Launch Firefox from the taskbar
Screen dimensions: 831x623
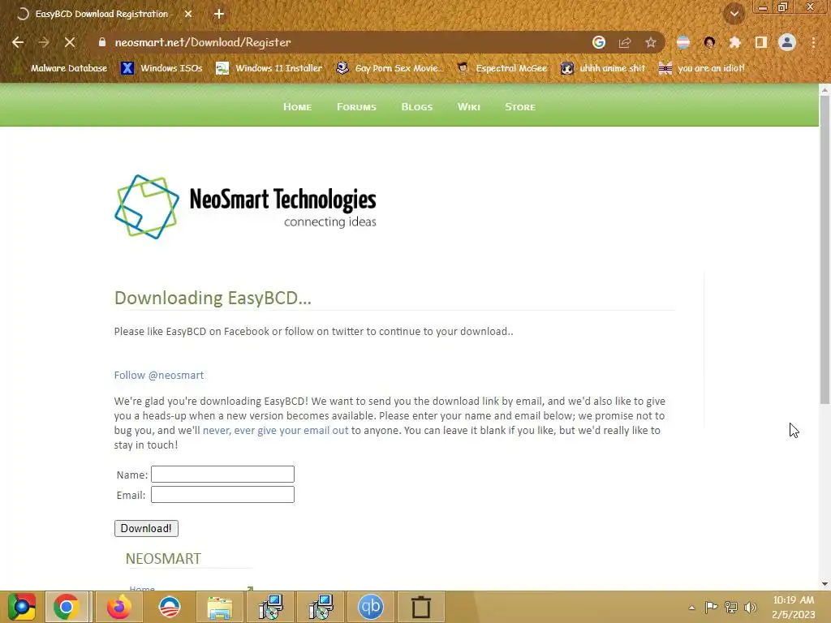118,607
